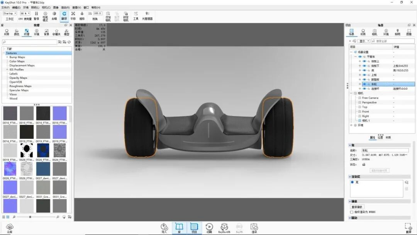Open the scene tree 显示 dropdown
Viewport: 417px width, 235px height.
coord(364,41)
